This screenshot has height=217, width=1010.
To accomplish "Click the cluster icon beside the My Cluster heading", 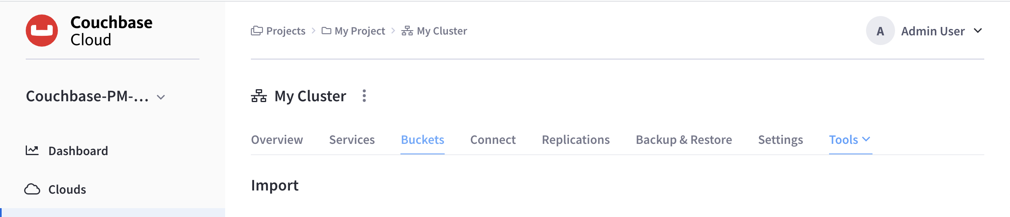I will 259,96.
